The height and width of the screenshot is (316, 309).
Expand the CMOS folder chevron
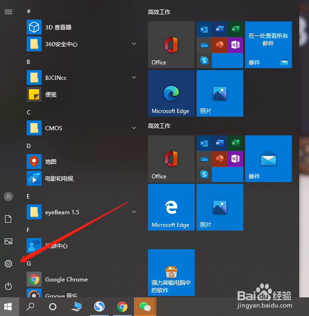pyautogui.click(x=134, y=128)
